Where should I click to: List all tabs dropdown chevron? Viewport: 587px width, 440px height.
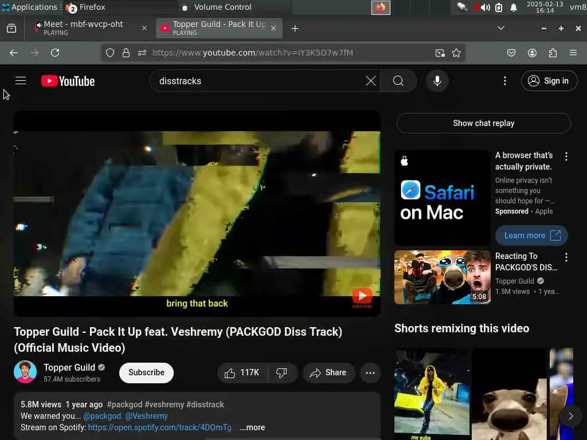500,28
